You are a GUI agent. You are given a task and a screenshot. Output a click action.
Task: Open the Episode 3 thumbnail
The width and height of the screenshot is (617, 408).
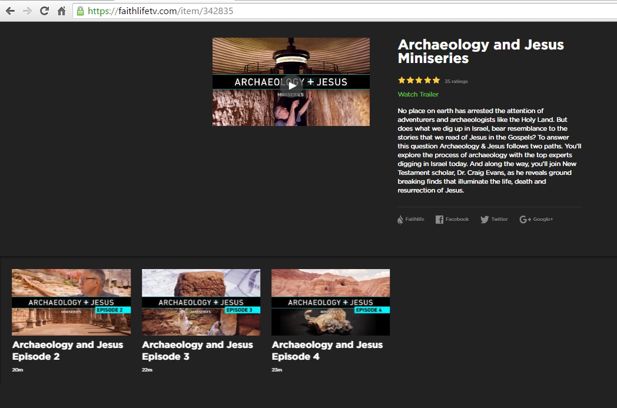pyautogui.click(x=201, y=302)
